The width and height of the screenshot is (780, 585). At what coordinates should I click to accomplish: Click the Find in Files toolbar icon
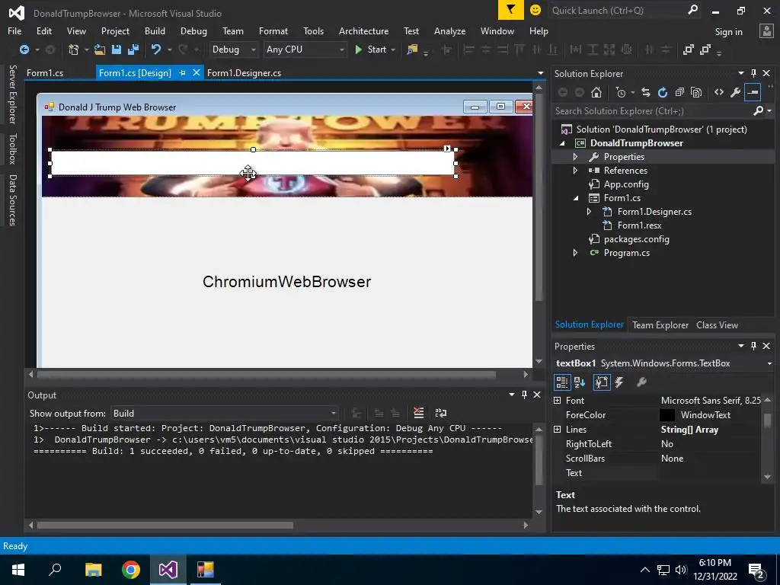click(x=412, y=50)
